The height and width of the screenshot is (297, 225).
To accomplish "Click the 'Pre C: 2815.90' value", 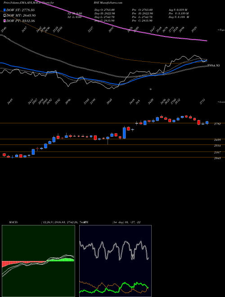I will coord(143,21).
